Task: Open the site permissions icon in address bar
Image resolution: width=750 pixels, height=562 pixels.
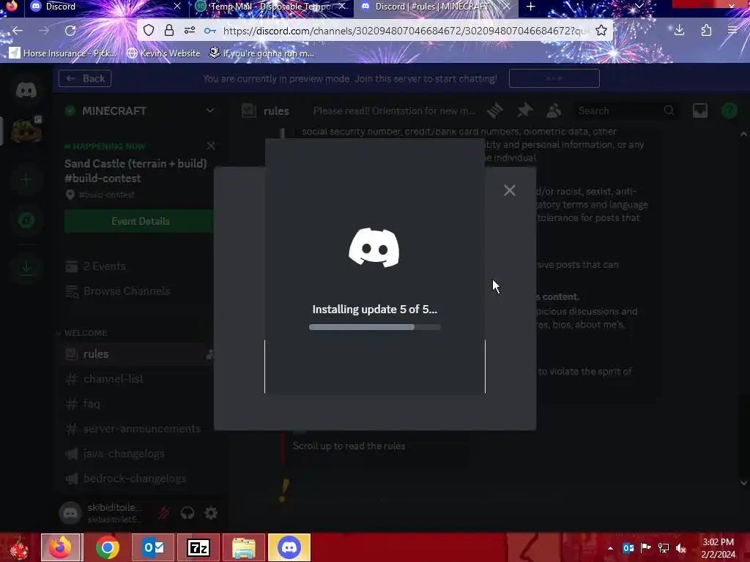Action: pyautogui.click(x=190, y=31)
